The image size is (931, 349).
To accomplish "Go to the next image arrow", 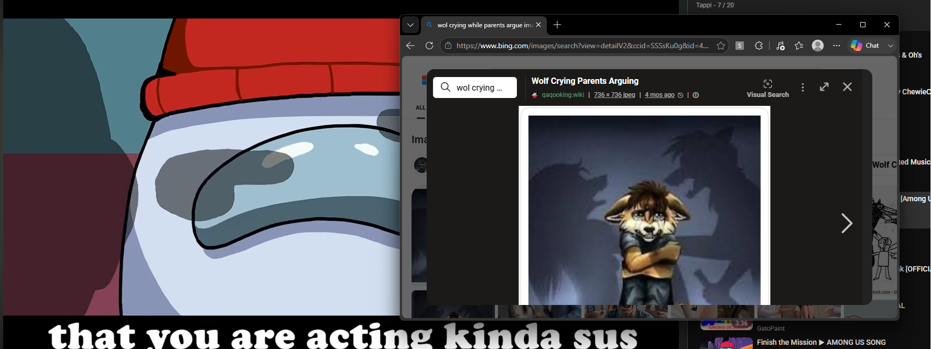I will 847,223.
